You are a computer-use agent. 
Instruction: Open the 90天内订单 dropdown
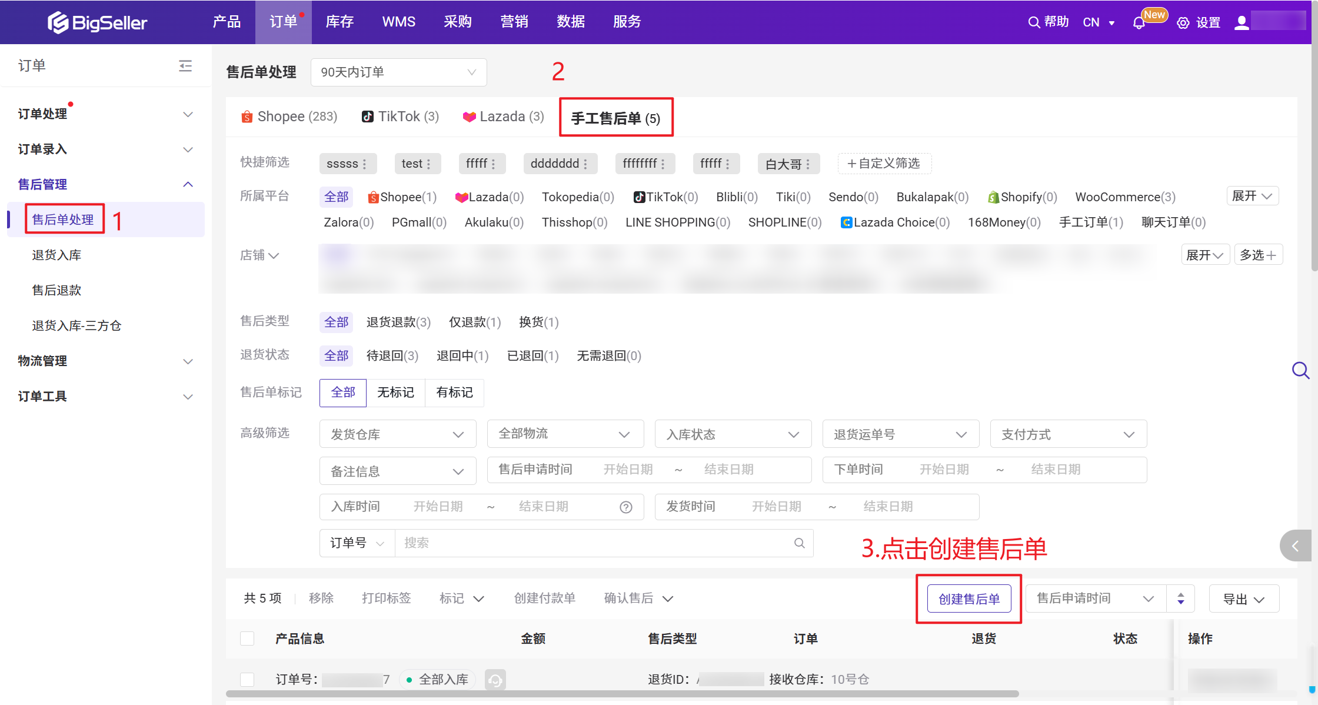[x=398, y=72]
